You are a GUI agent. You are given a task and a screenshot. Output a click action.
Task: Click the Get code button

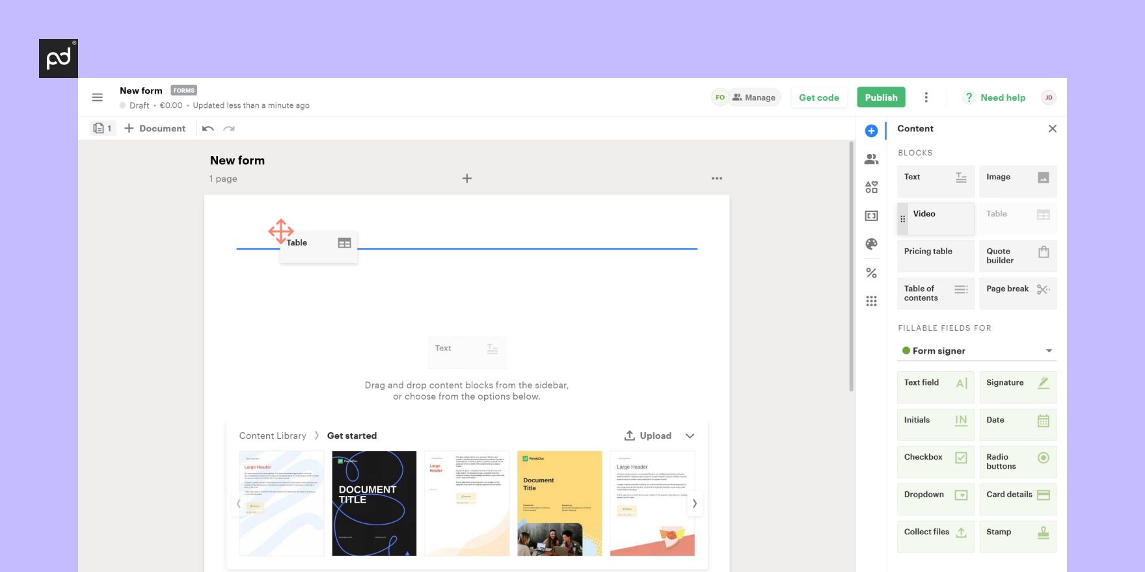point(819,97)
